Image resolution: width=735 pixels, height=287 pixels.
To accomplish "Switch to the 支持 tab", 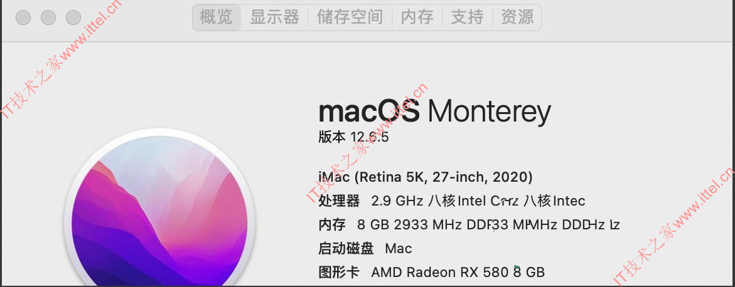I will pos(468,18).
